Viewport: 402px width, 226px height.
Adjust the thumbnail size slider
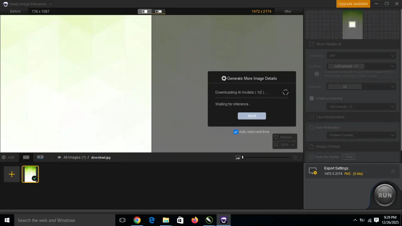coord(266,157)
